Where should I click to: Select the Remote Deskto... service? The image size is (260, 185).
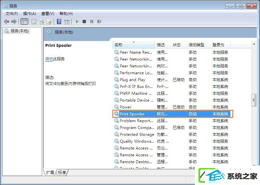(x=171, y=162)
